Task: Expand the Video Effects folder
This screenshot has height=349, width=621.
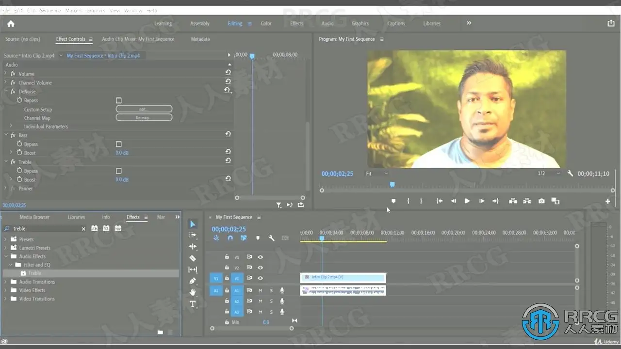Action: click(x=6, y=290)
